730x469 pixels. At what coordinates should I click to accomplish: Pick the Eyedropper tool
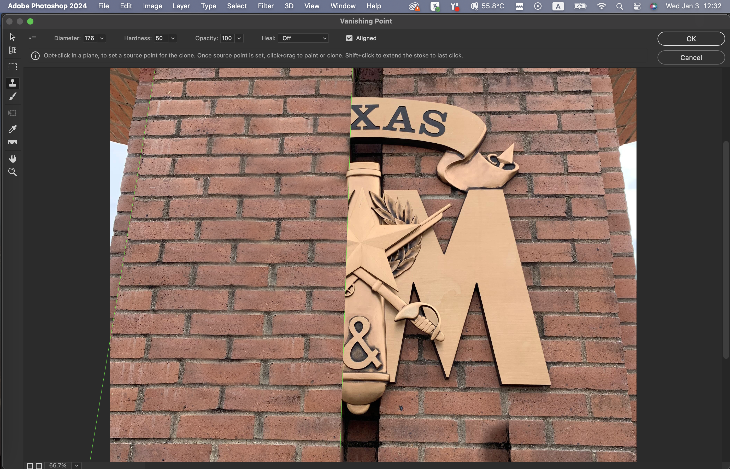[x=13, y=129]
